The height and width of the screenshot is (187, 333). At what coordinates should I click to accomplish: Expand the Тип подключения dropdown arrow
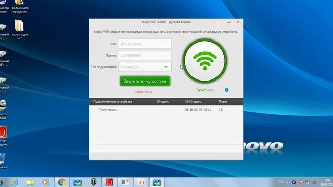(166, 67)
